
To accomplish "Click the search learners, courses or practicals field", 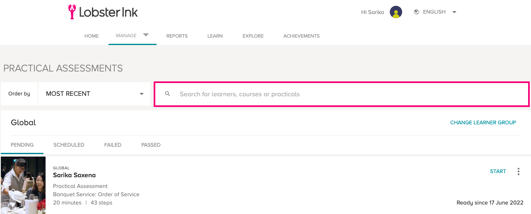I will tap(342, 94).
